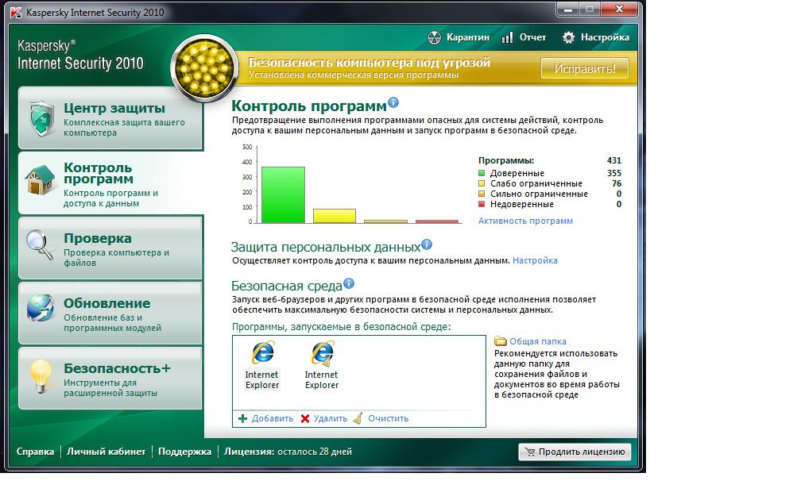
Task: Click the shopping cart icon in Продлить лицензию
Action: (530, 452)
